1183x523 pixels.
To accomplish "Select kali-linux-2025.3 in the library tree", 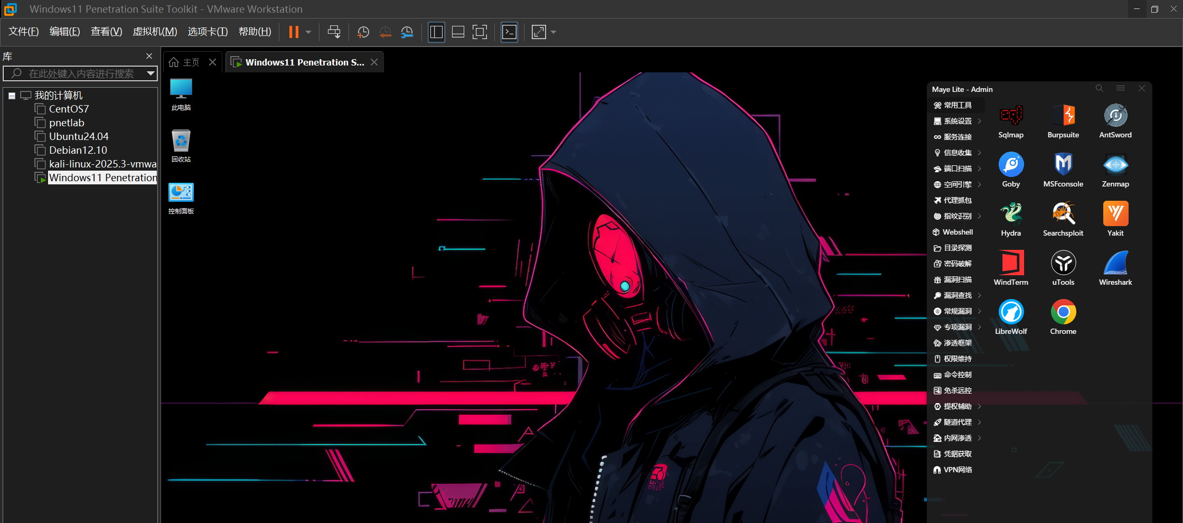I will (x=102, y=164).
